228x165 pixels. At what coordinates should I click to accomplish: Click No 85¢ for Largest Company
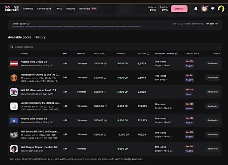pos(189,108)
